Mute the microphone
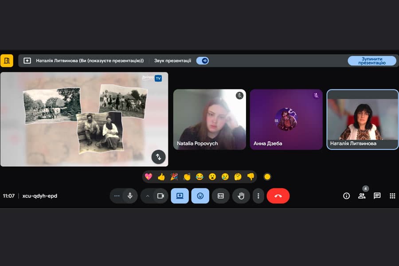Viewport: 399px width, 266px height. pos(130,196)
